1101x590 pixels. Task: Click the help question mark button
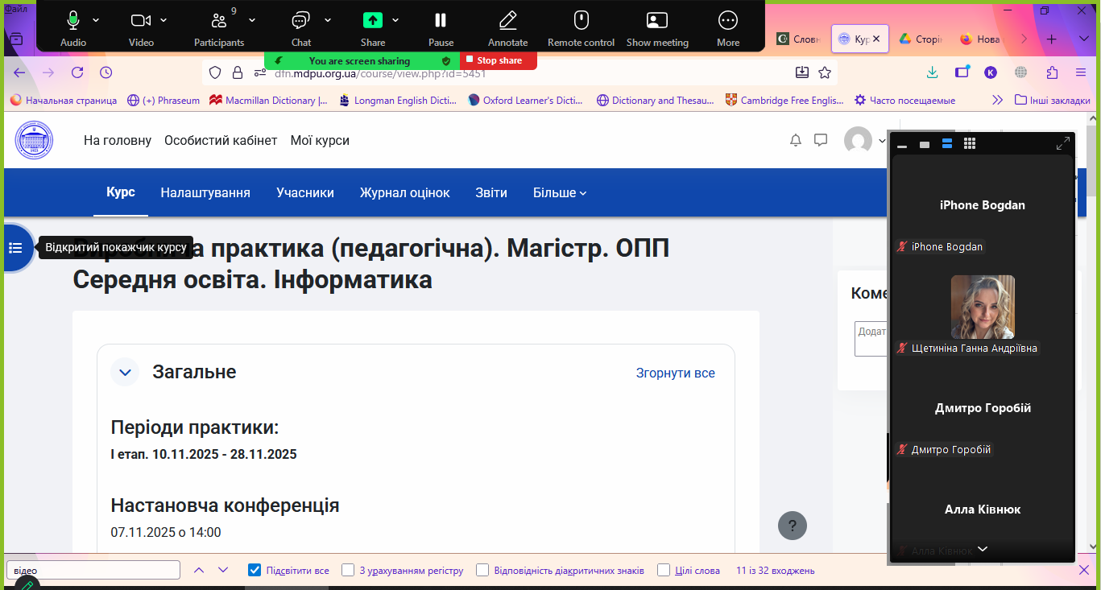point(792,526)
